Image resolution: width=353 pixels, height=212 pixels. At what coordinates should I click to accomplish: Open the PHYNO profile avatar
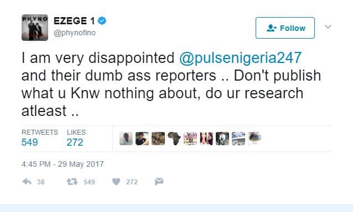[x=35, y=28]
